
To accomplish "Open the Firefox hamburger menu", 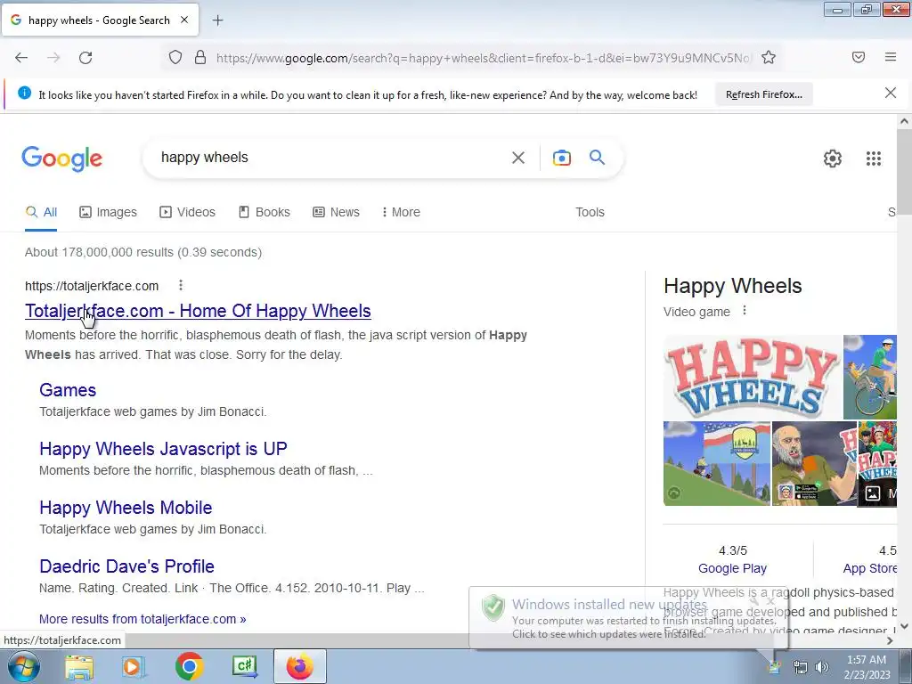I will tap(891, 57).
